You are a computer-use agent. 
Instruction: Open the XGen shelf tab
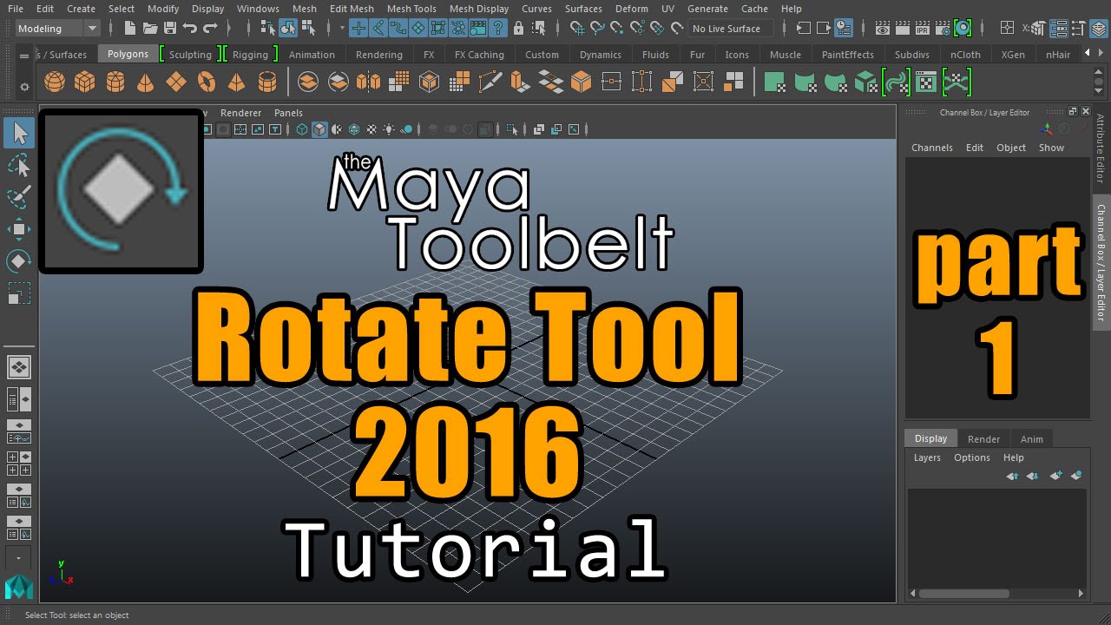(x=1012, y=55)
